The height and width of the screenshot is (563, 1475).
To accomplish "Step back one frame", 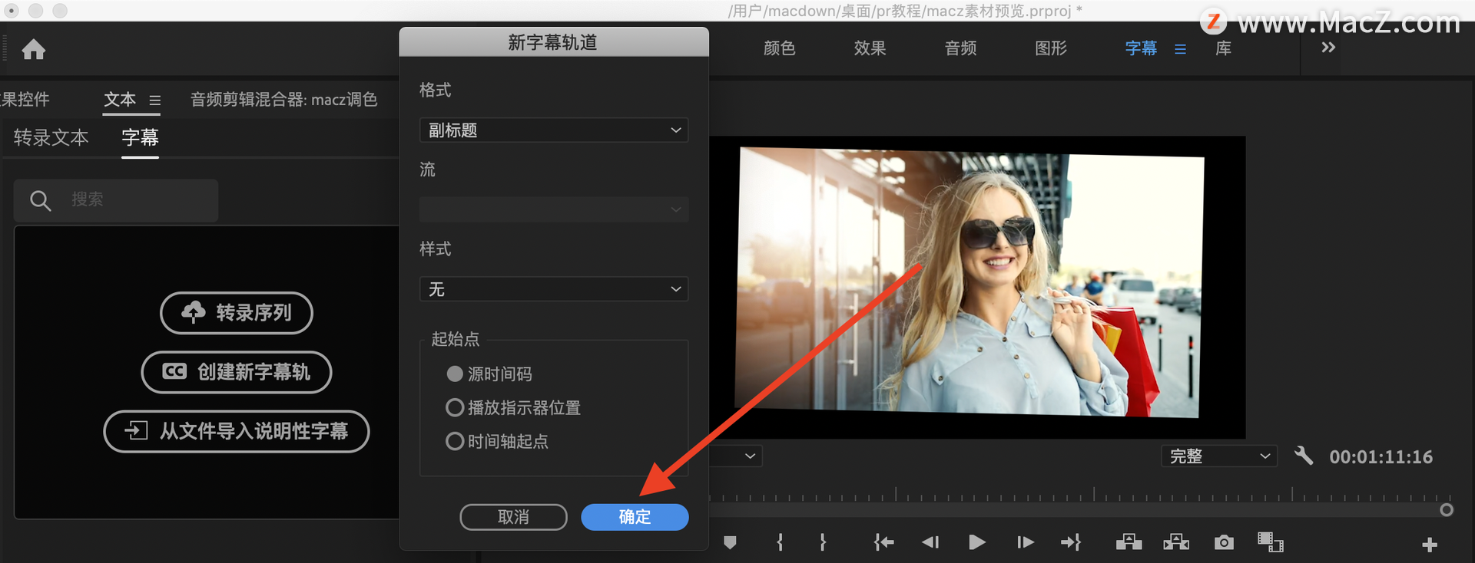I will click(930, 542).
